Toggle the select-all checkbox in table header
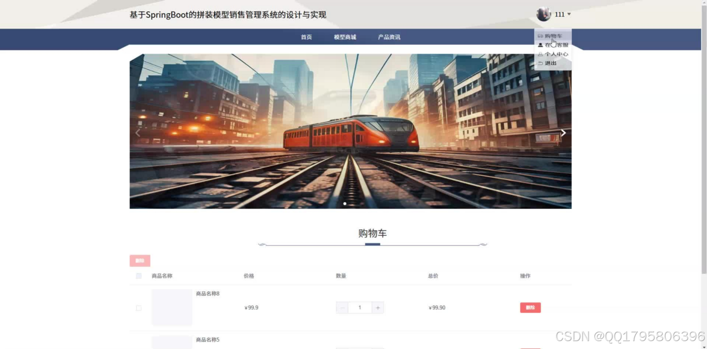This screenshot has width=707, height=349. tap(138, 276)
